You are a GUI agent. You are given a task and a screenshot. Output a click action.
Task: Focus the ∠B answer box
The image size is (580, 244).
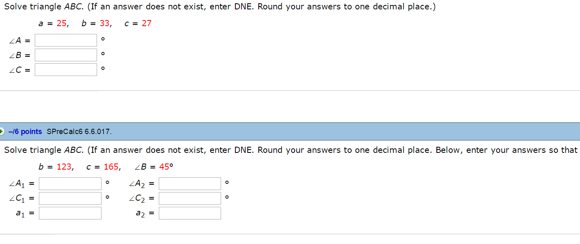pyautogui.click(x=66, y=55)
